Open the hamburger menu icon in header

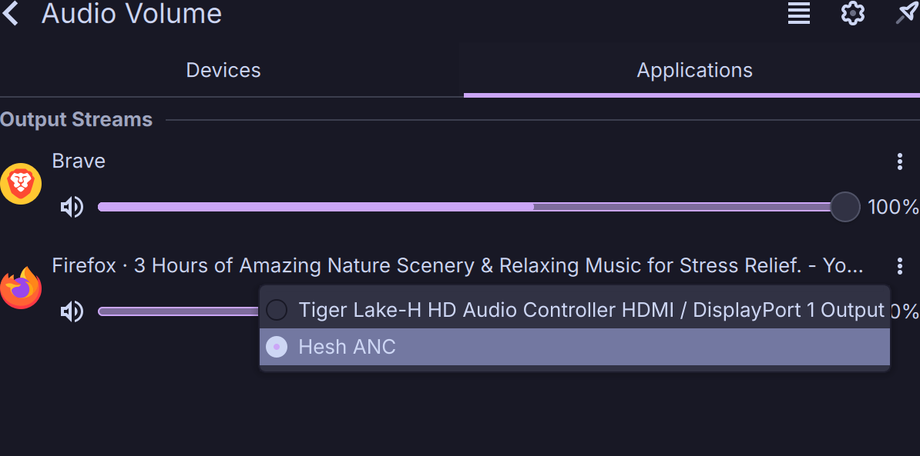click(x=799, y=13)
